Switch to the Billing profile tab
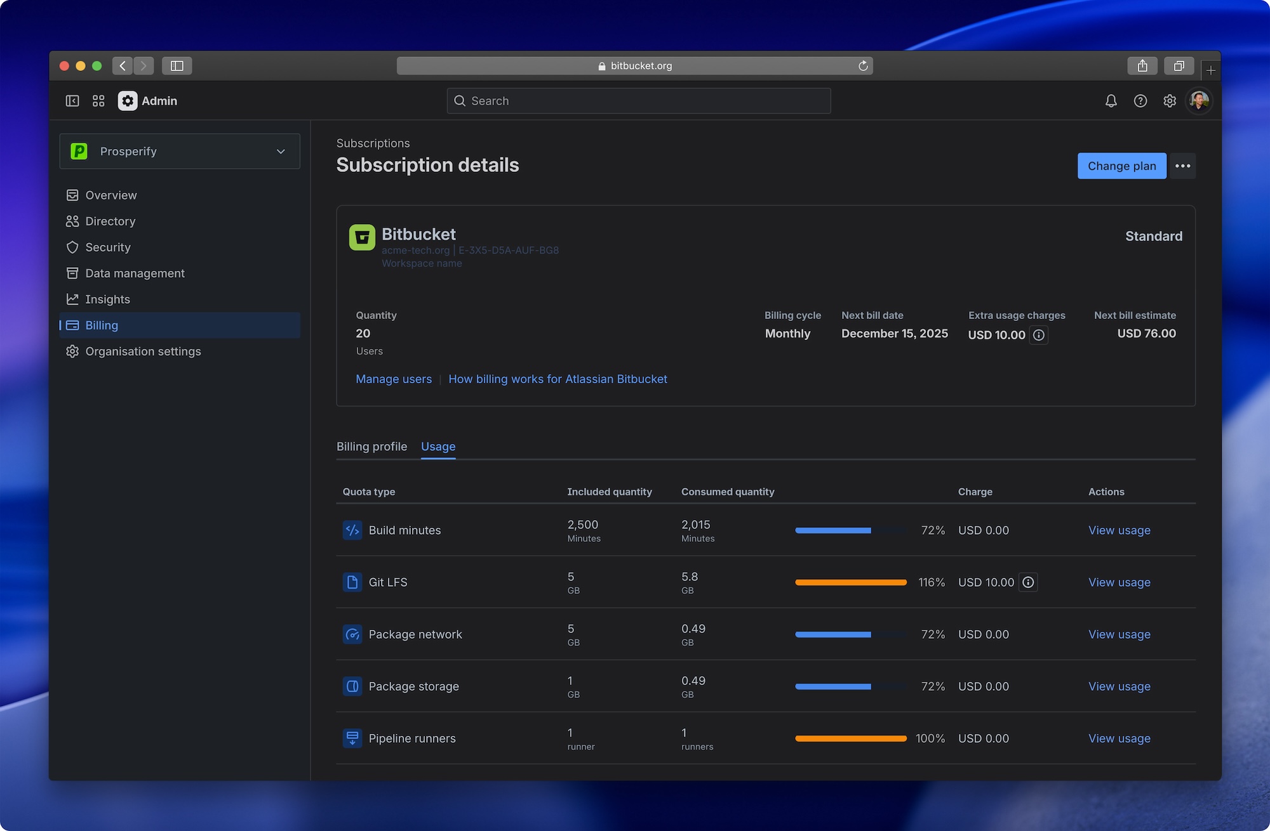Screen dimensions: 1270x831 pos(371,447)
